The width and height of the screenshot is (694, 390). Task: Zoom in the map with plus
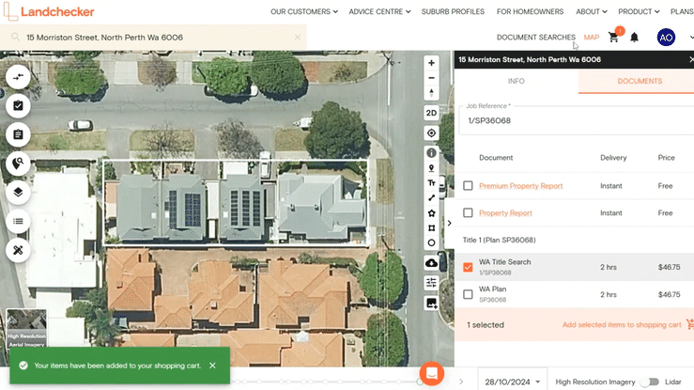[431, 63]
